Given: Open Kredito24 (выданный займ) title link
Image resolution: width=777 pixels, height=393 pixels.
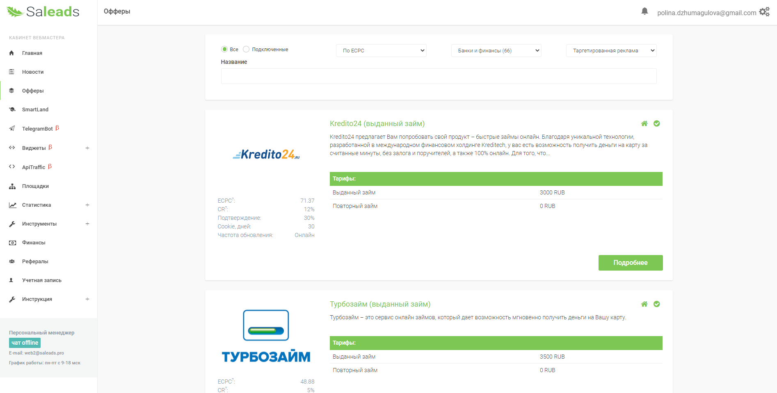Looking at the screenshot, I should click(377, 124).
